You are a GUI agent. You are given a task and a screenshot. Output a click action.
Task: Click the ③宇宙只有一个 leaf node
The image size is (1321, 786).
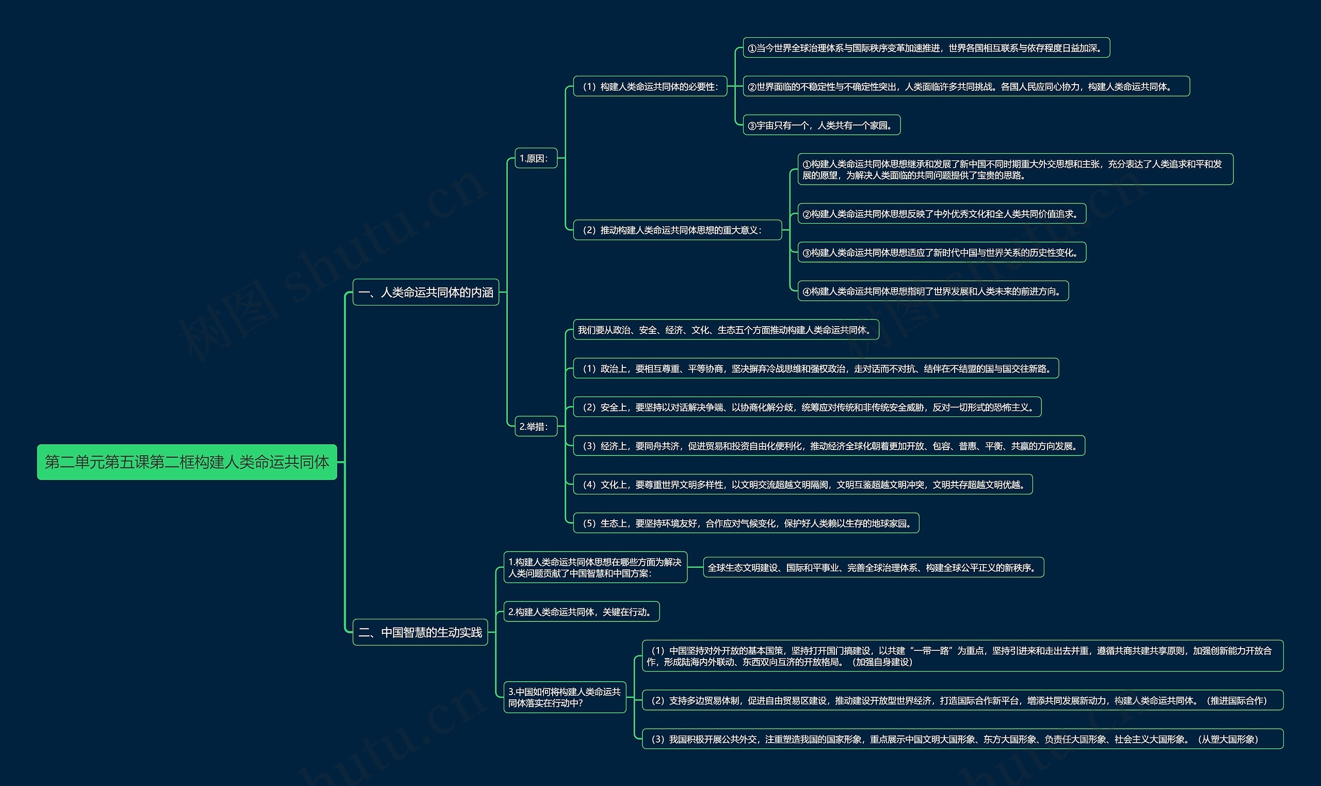point(821,125)
